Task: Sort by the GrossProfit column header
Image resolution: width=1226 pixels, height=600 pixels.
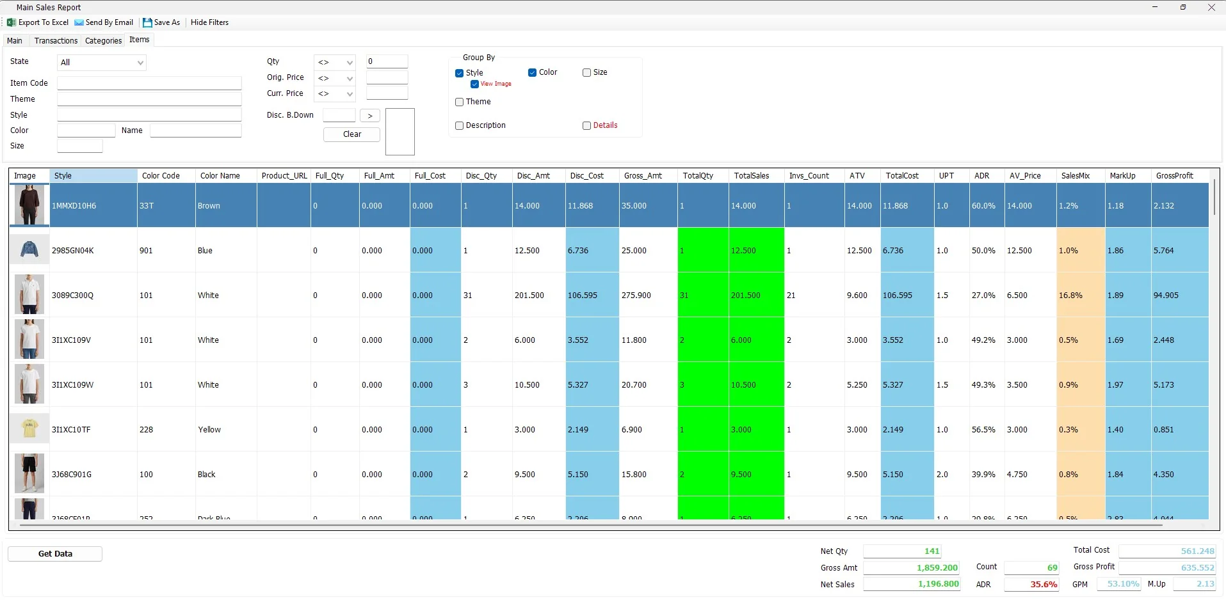Action: pos(1179,176)
